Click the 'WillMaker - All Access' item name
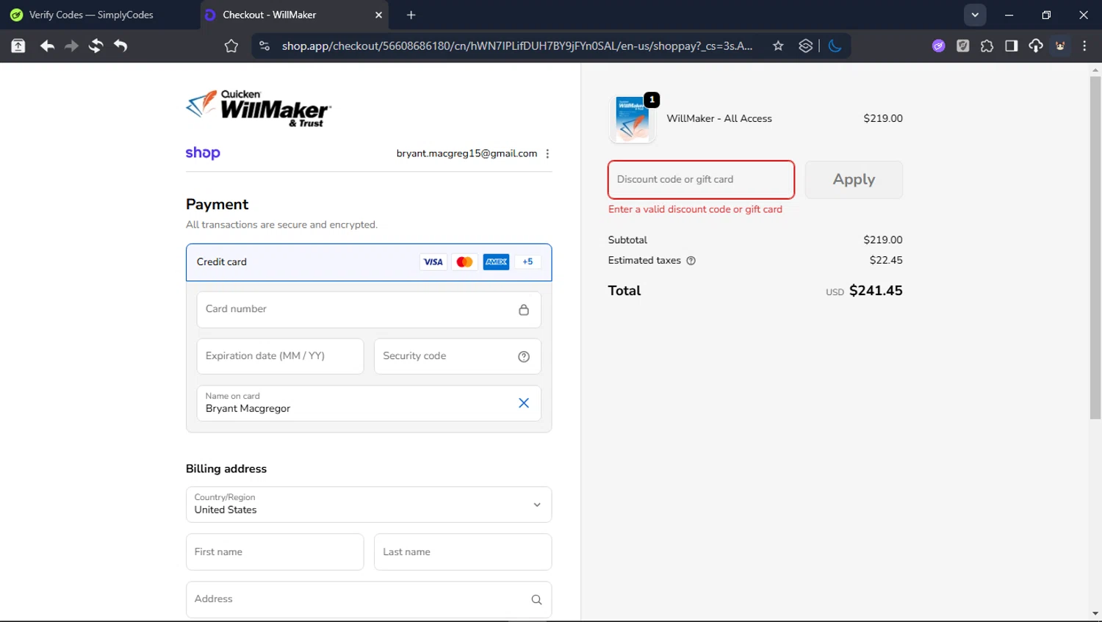The image size is (1102, 622). [x=719, y=118]
